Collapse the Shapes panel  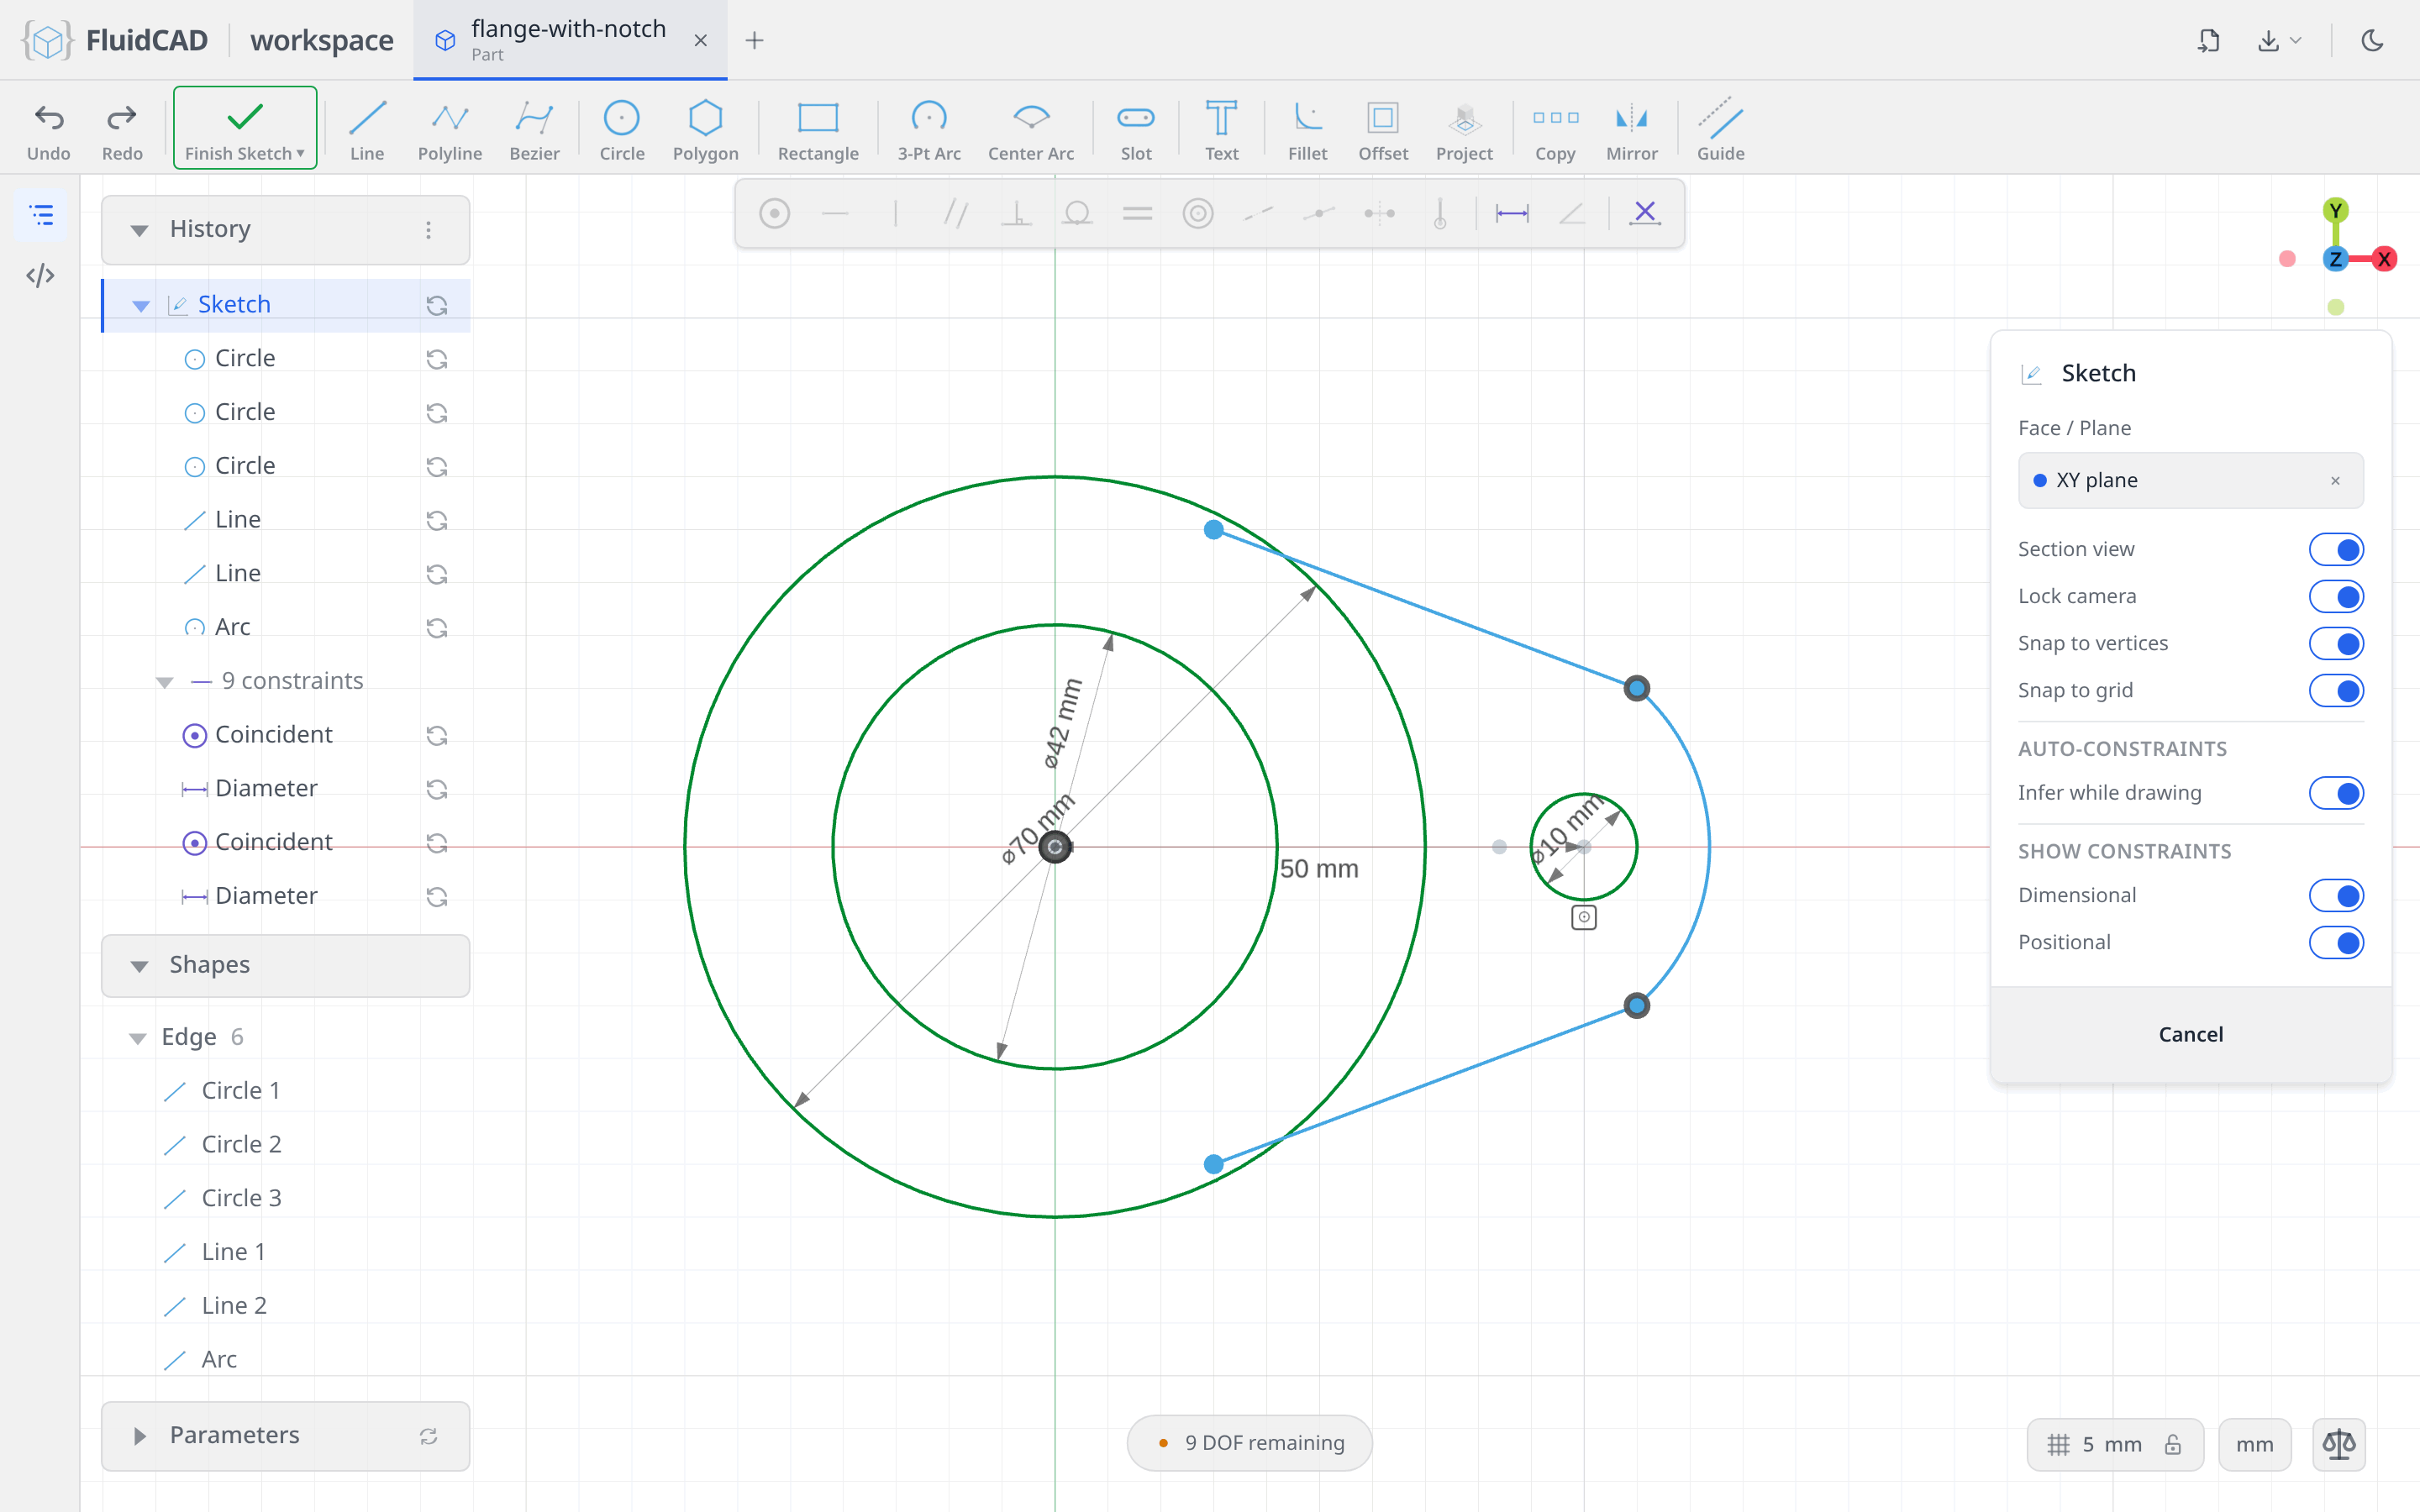click(140, 965)
